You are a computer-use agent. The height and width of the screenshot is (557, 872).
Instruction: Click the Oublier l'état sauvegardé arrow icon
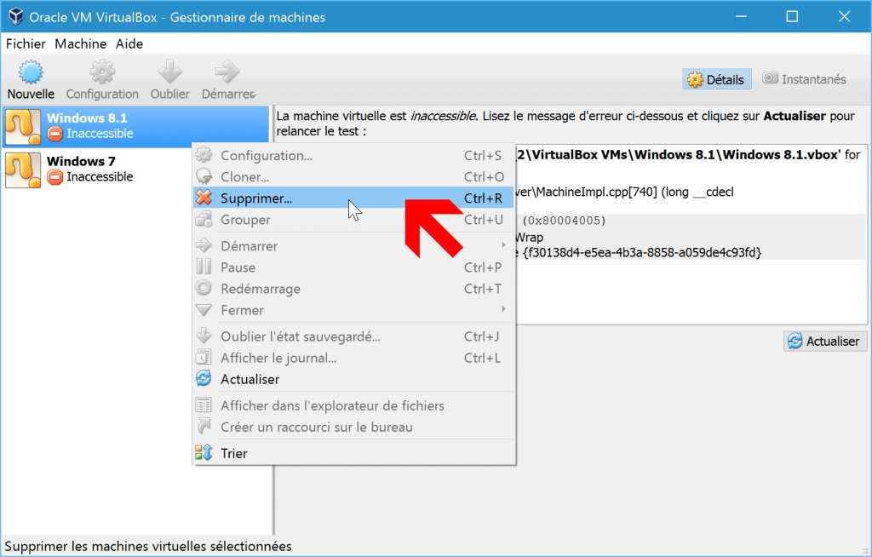pyautogui.click(x=204, y=335)
